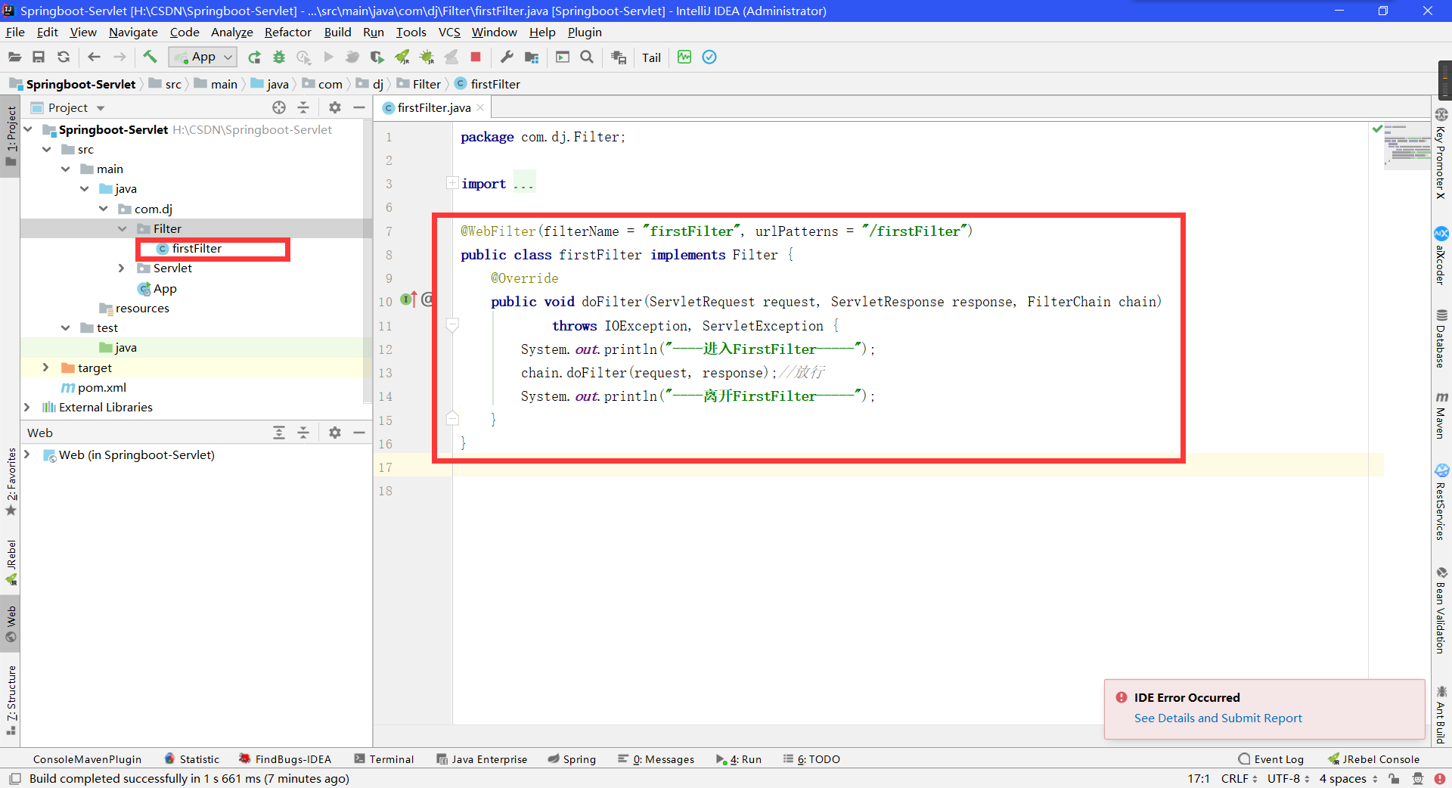This screenshot has width=1452, height=788.
Task: Click the Synchronize refresh icon
Action: pos(64,57)
